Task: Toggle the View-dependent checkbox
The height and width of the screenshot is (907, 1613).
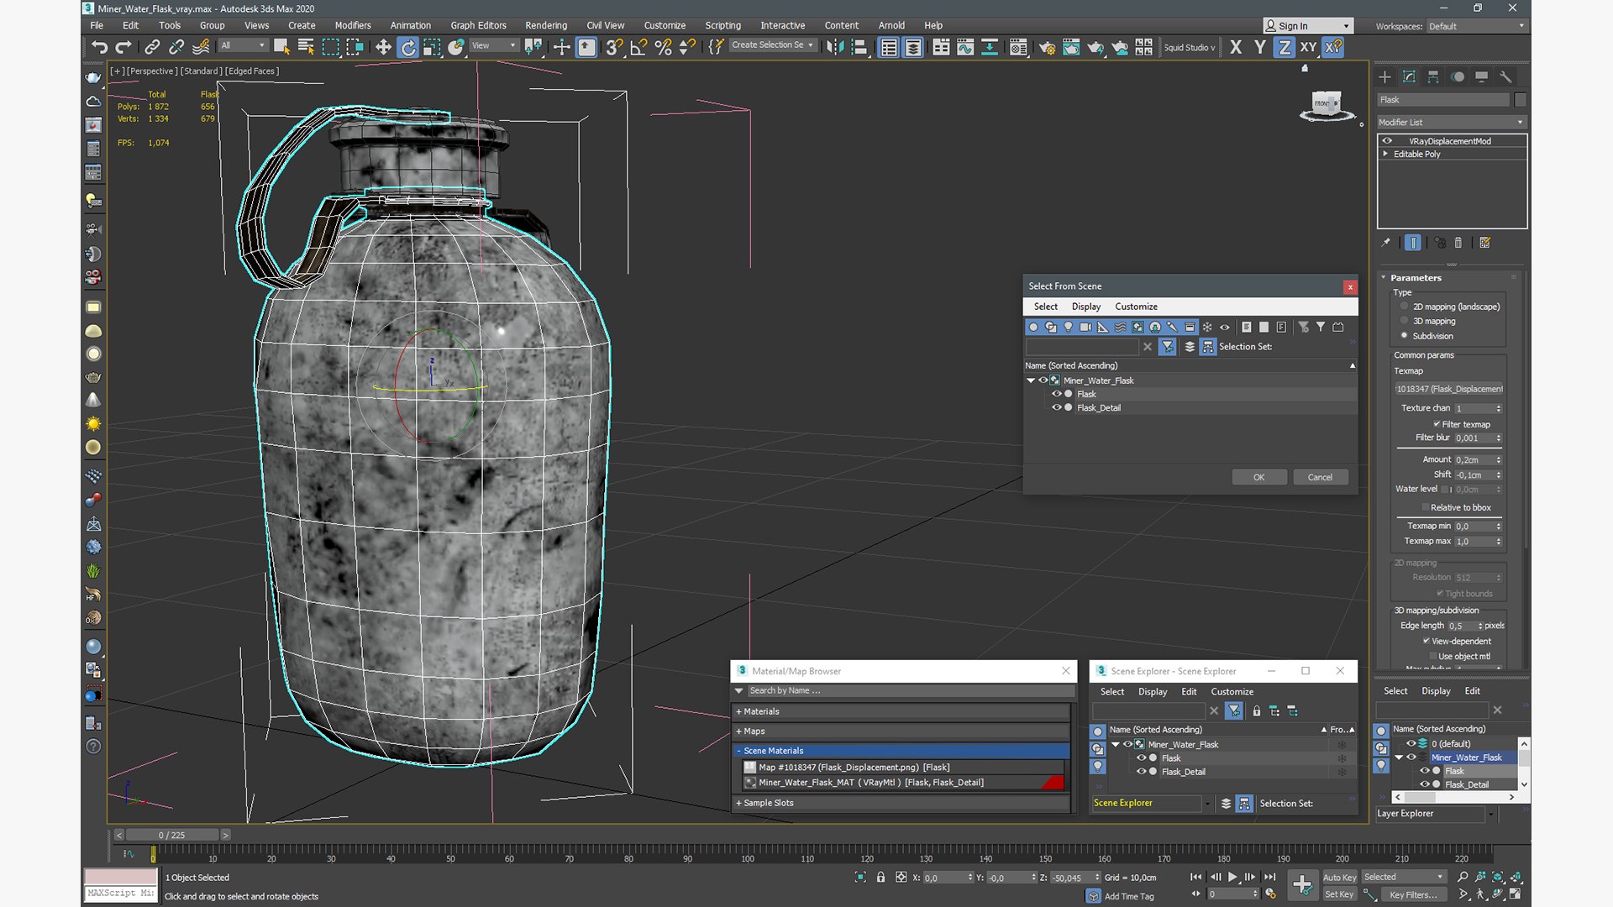Action: pyautogui.click(x=1426, y=641)
